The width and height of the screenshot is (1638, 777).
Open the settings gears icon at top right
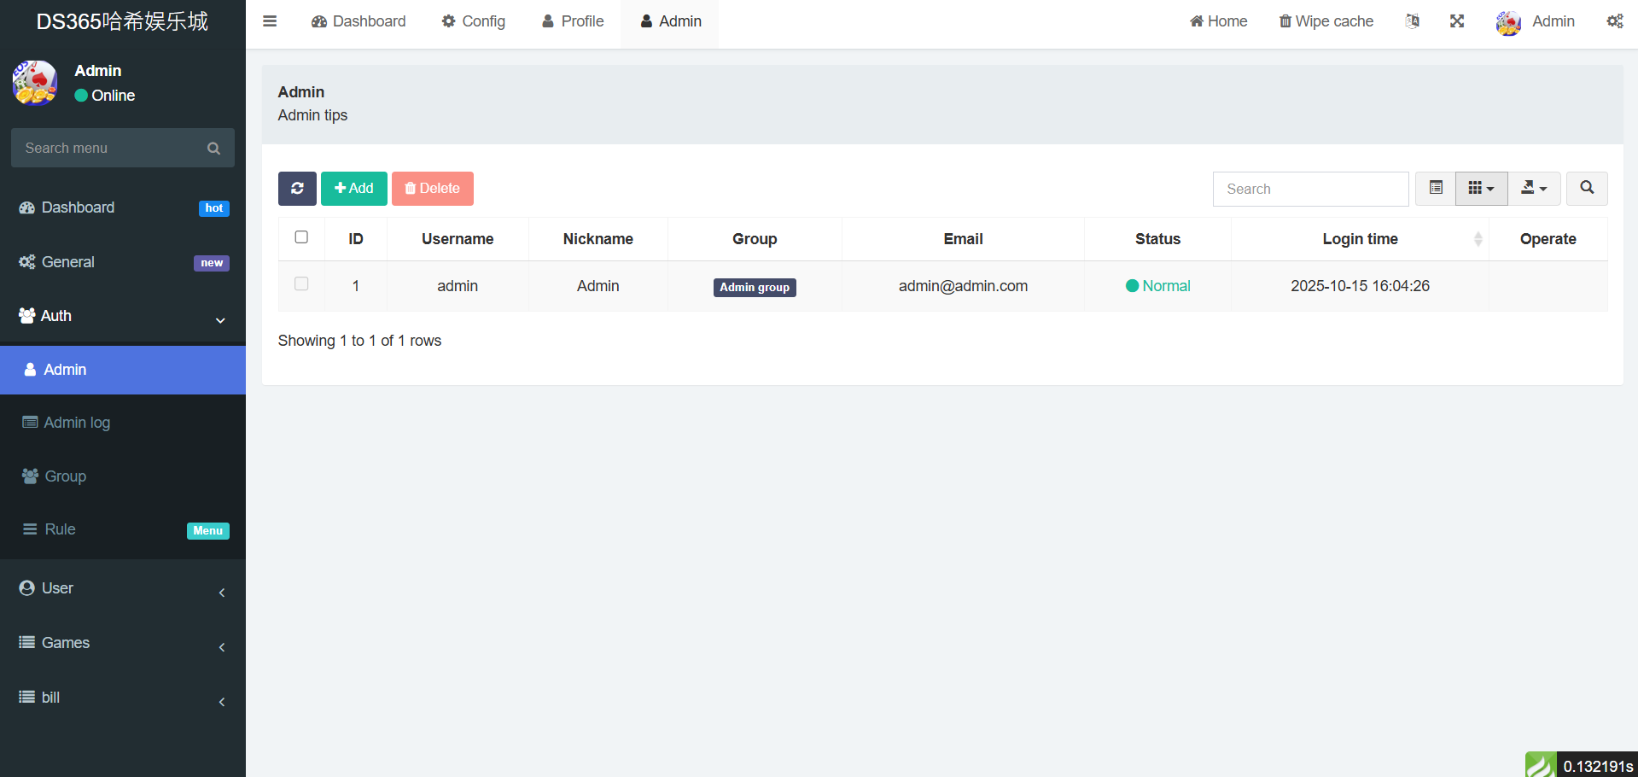1614,21
